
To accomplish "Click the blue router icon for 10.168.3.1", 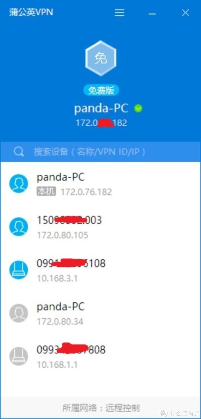I will (x=18, y=270).
